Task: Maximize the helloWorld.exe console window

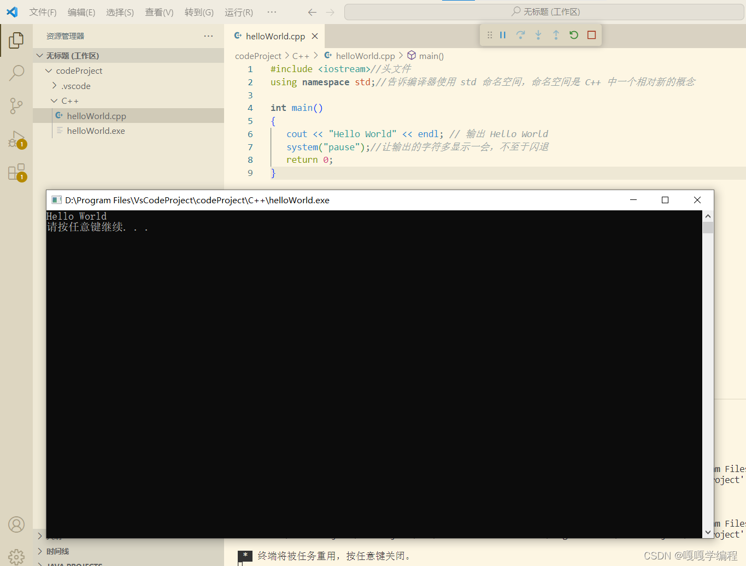Action: tap(665, 200)
